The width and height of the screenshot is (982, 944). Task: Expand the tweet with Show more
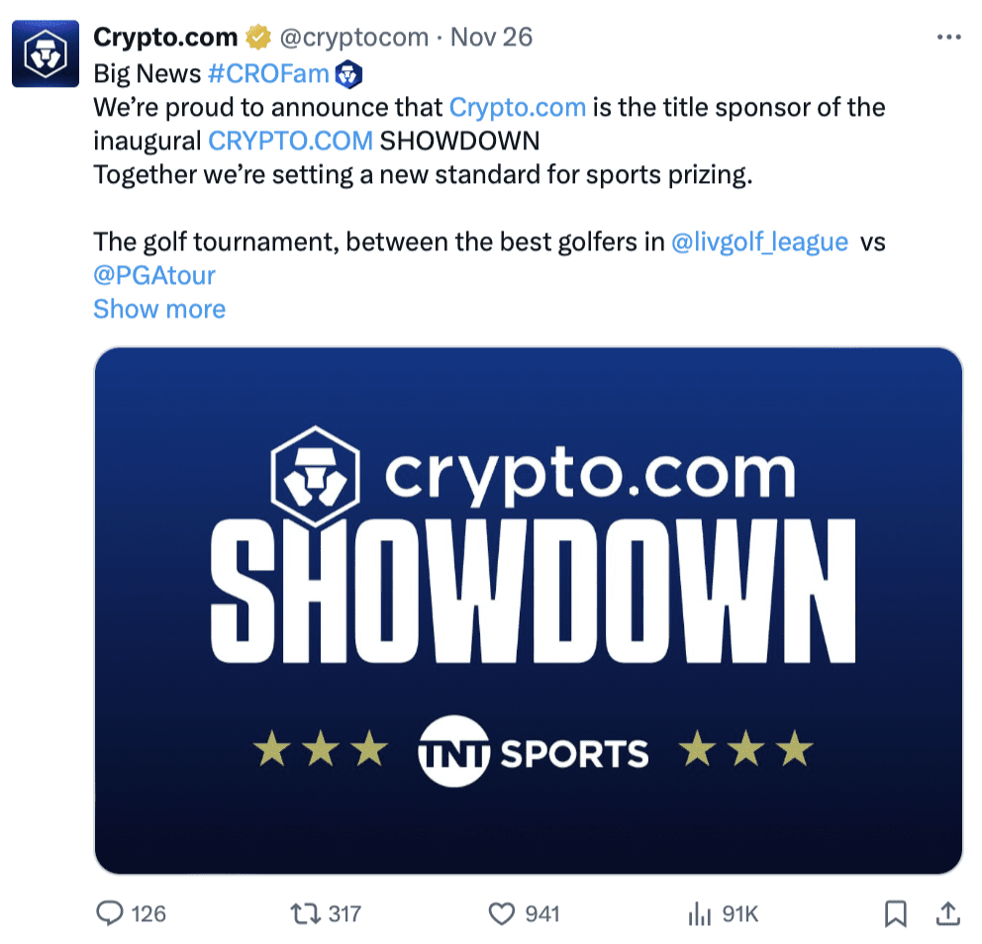(159, 309)
